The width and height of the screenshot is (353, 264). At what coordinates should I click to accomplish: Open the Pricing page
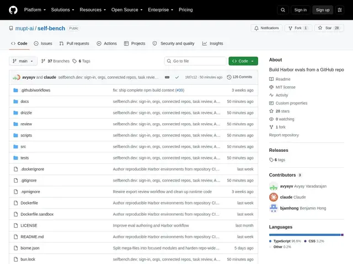[x=186, y=10]
